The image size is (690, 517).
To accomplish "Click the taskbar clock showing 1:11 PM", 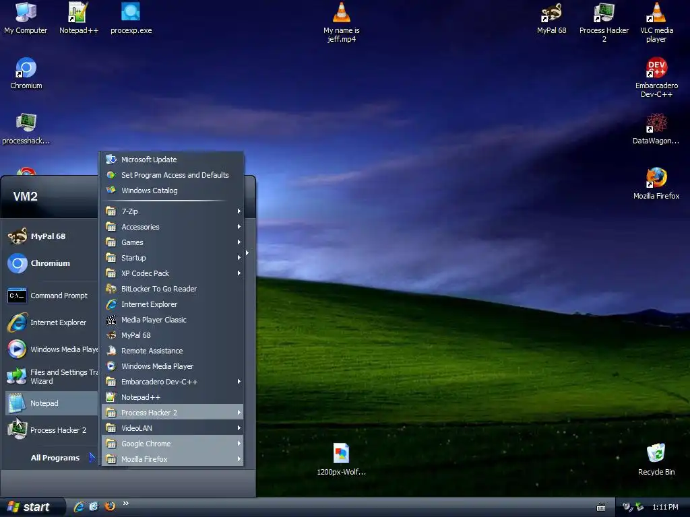I will [665, 507].
